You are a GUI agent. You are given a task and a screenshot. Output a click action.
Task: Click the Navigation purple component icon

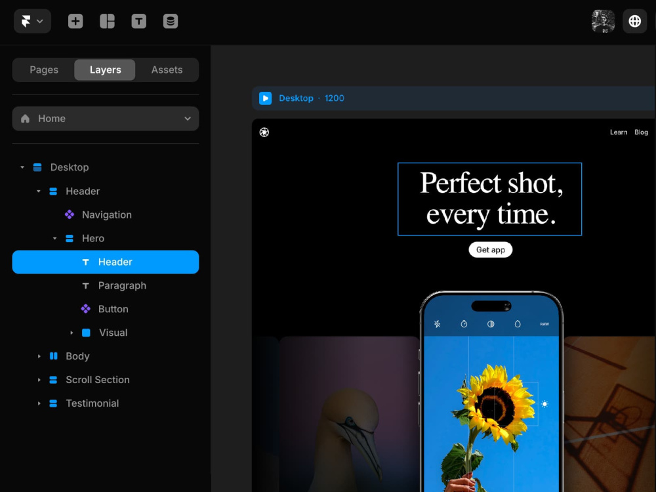pos(70,215)
